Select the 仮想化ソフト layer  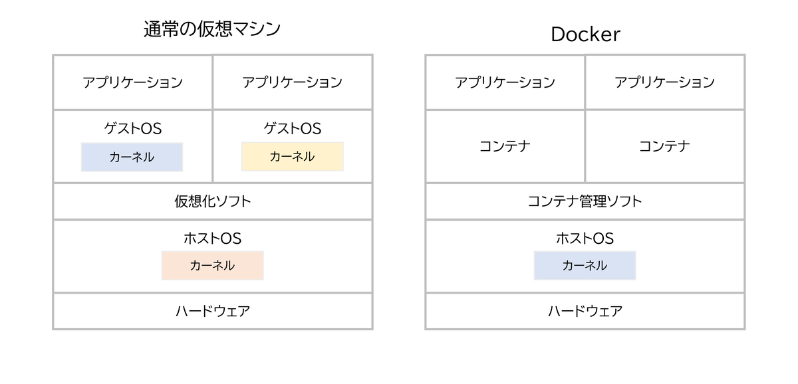[x=213, y=201]
